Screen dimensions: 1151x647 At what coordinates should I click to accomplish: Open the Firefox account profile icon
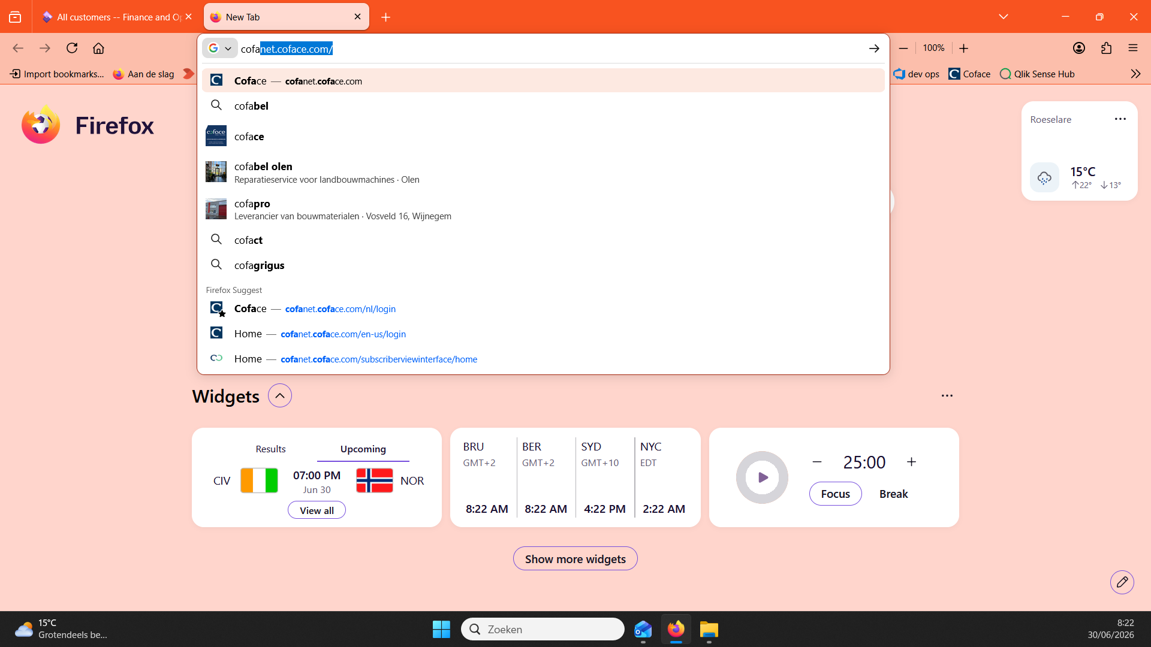pos(1079,48)
